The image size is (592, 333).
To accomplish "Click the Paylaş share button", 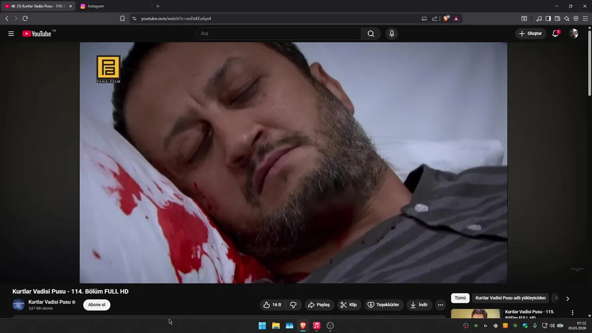I will point(319,305).
